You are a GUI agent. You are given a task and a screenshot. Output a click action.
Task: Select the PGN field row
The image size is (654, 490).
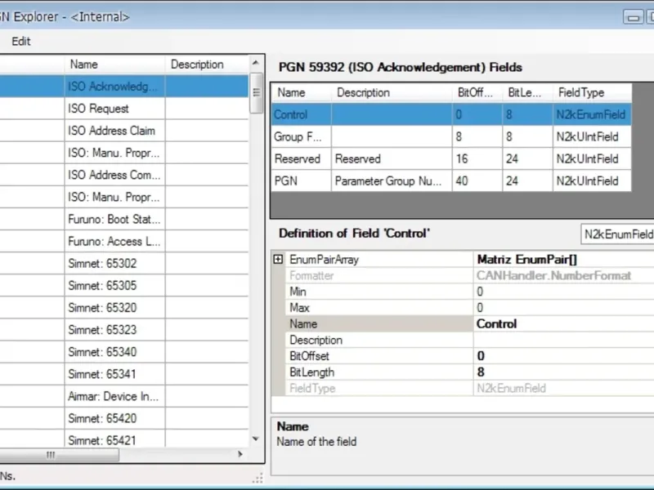click(x=451, y=180)
